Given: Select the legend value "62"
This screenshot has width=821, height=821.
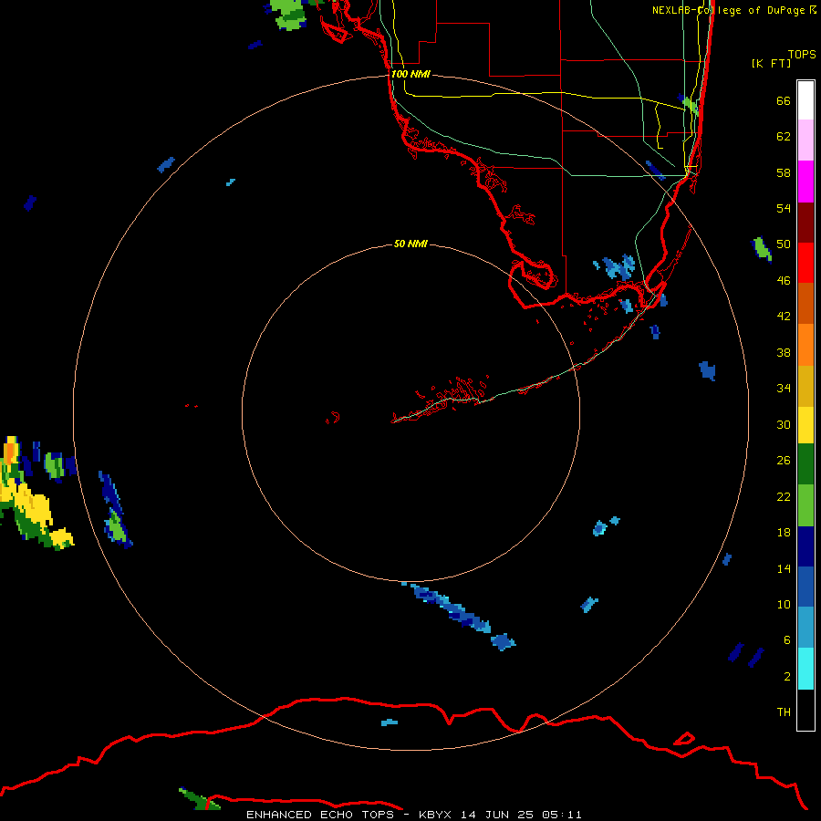Looking at the screenshot, I should click(x=784, y=137).
